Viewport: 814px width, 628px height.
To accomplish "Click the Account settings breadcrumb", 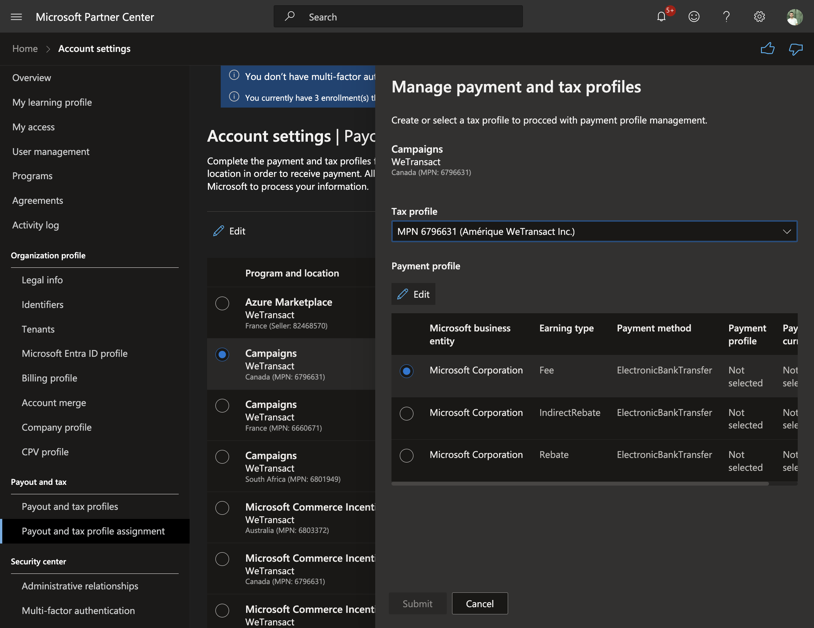I will point(94,48).
